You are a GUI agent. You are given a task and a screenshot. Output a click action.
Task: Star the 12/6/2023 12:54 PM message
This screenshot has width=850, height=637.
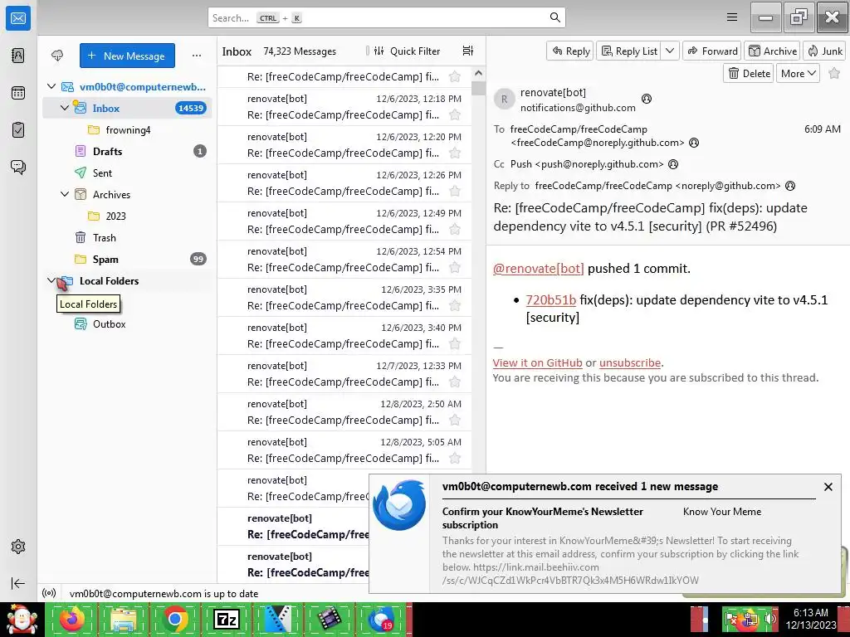click(x=455, y=268)
